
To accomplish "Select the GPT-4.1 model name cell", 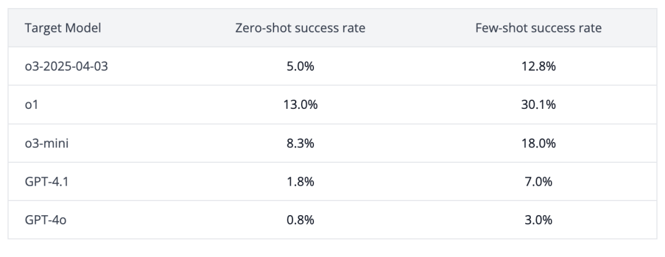I will (45, 181).
